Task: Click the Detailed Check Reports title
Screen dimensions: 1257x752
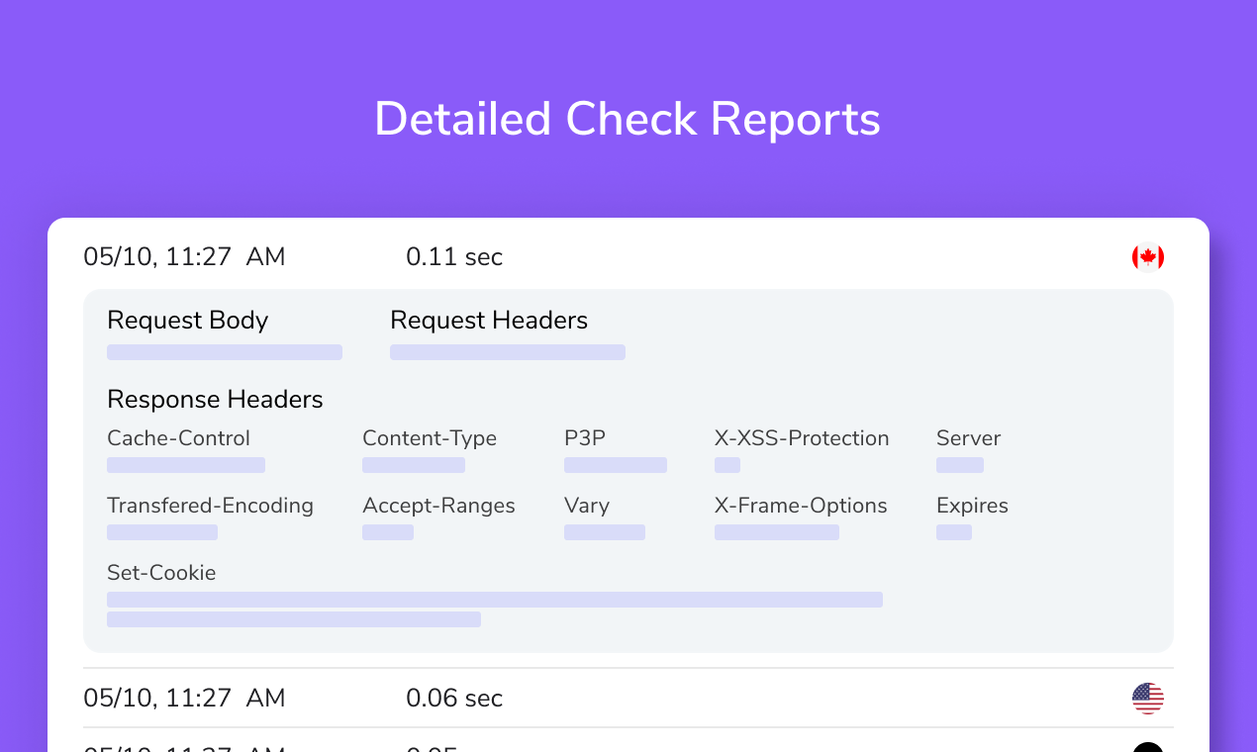Action: coord(628,120)
